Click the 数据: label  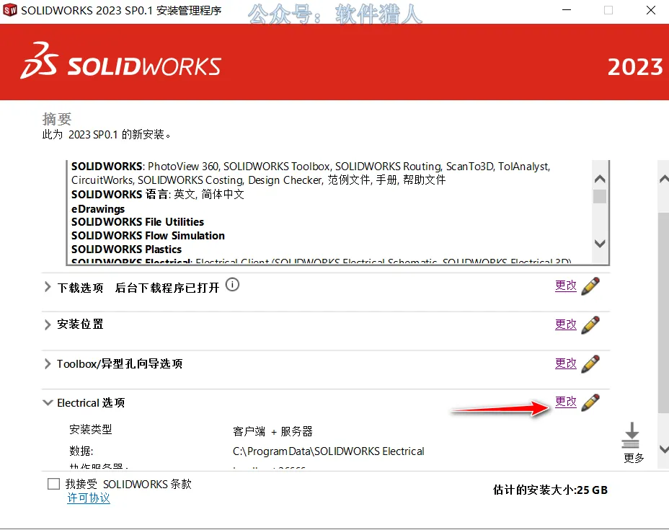81,451
